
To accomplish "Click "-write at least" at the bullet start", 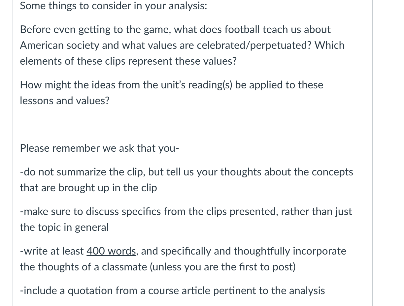I will coord(52,251).
